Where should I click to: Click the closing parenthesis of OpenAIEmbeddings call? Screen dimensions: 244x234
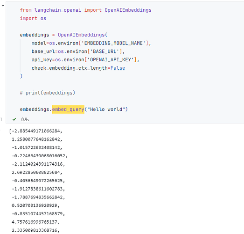[x=21, y=76]
